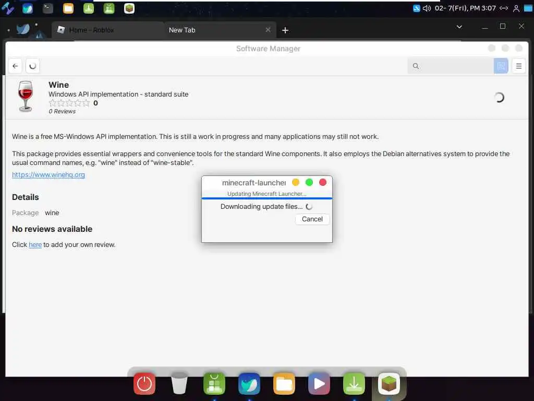Focus the Software Manager search field

pos(451,66)
